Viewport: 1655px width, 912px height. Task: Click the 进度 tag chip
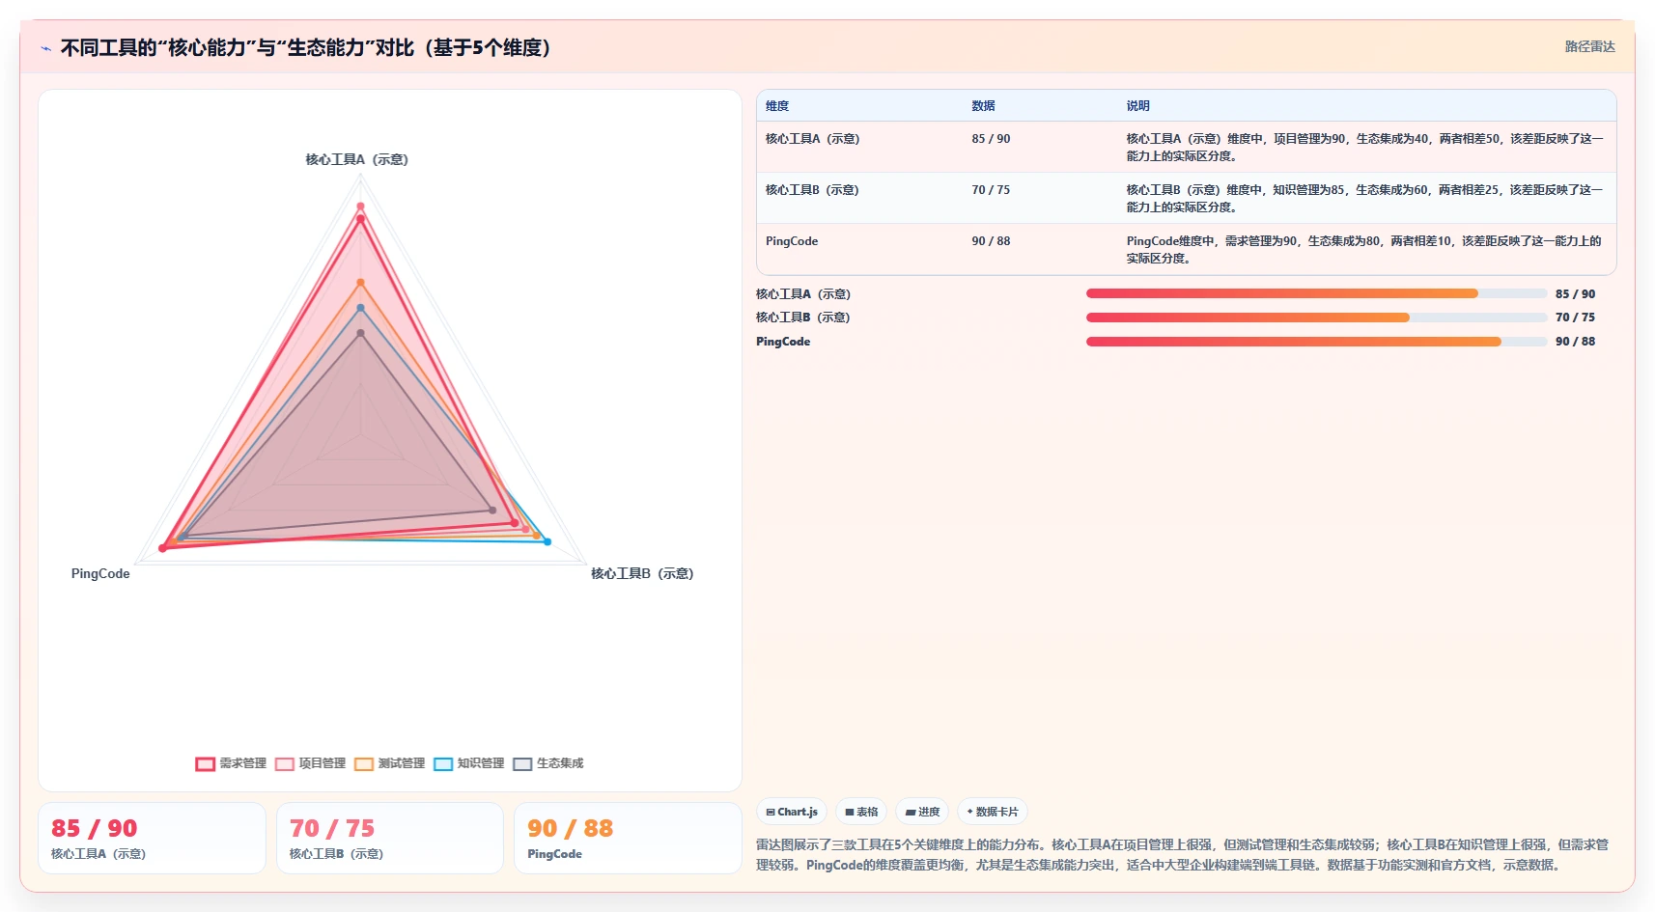(922, 812)
